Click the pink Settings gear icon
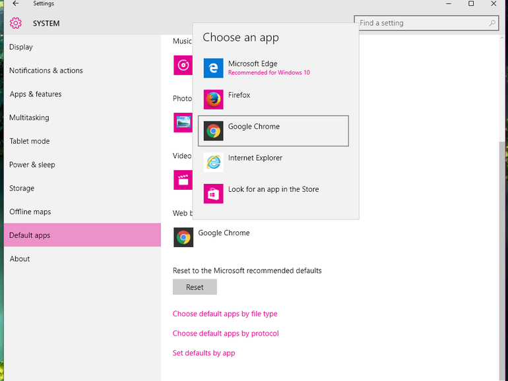This screenshot has height=381, width=508. pos(16,23)
